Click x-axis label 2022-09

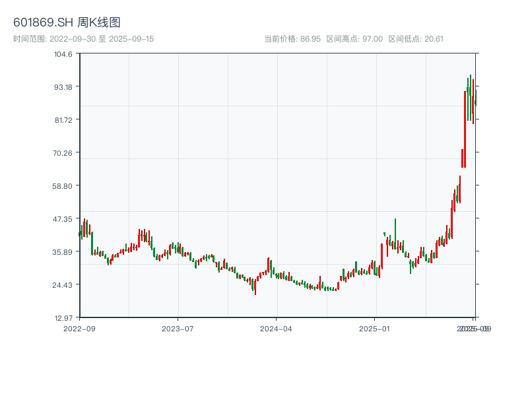79,329
